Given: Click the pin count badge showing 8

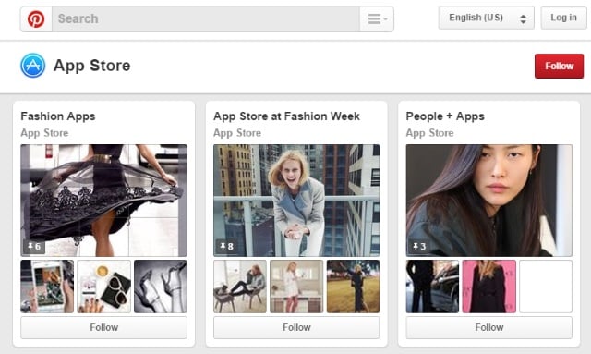Looking at the screenshot, I should click(226, 247).
